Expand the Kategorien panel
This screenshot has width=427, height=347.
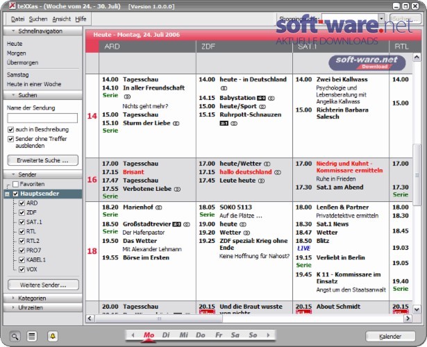click(43, 298)
